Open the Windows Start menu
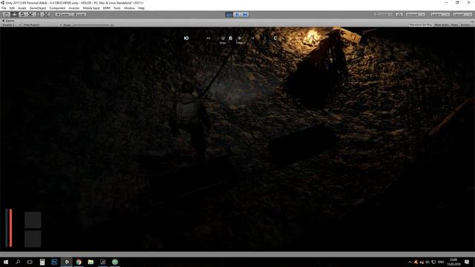The image size is (475, 267). pos(6,262)
